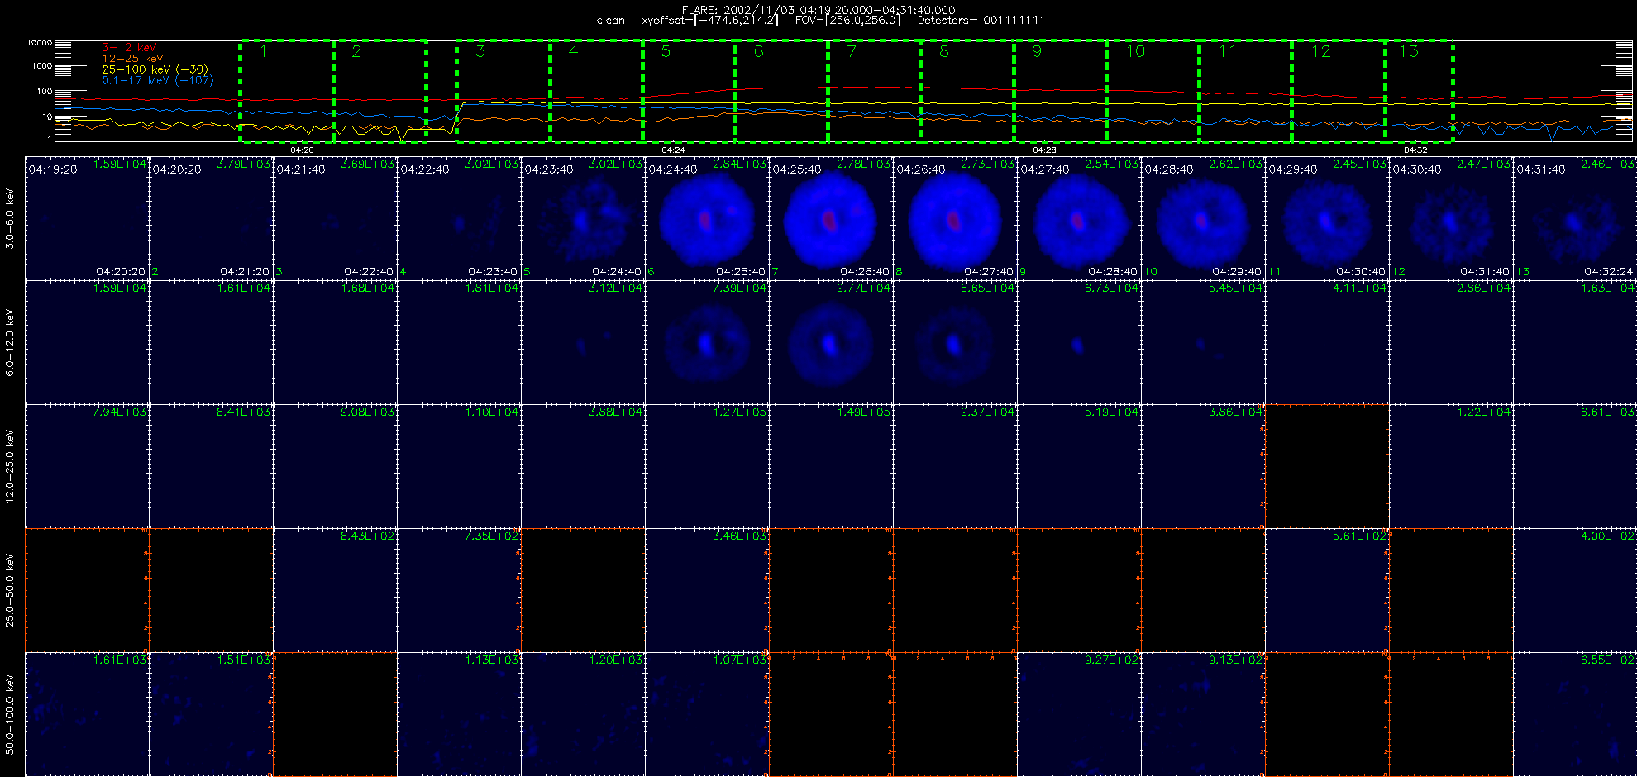Open the 3.0-6.0 keV image starting 04:30:40
The image size is (1637, 777).
1451,218
